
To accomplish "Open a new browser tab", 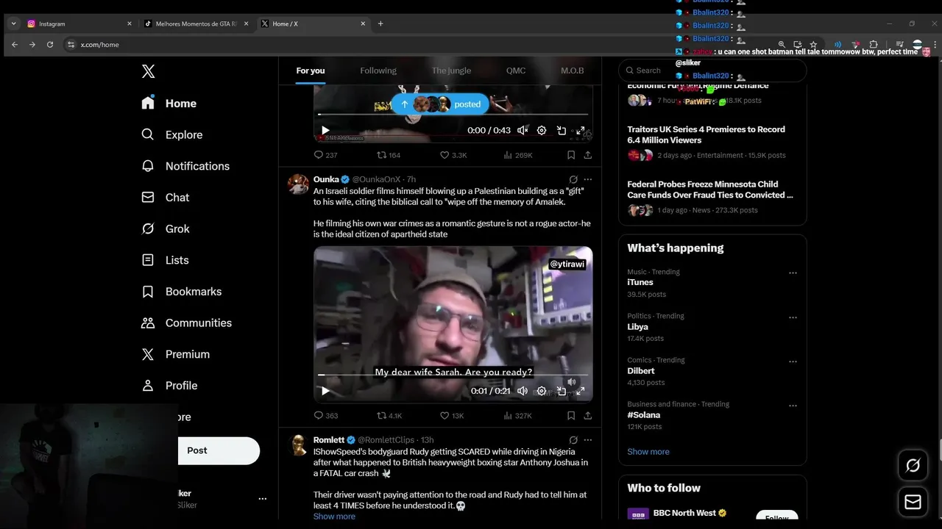I will tap(380, 24).
